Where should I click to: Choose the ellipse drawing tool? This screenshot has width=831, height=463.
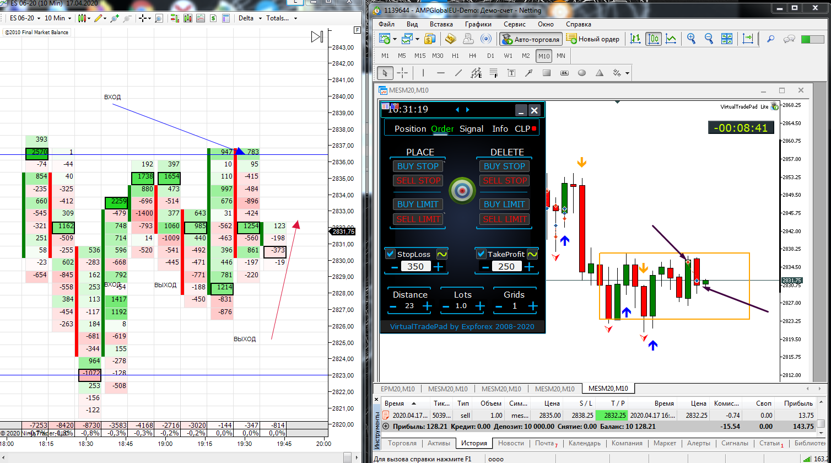pos(582,72)
